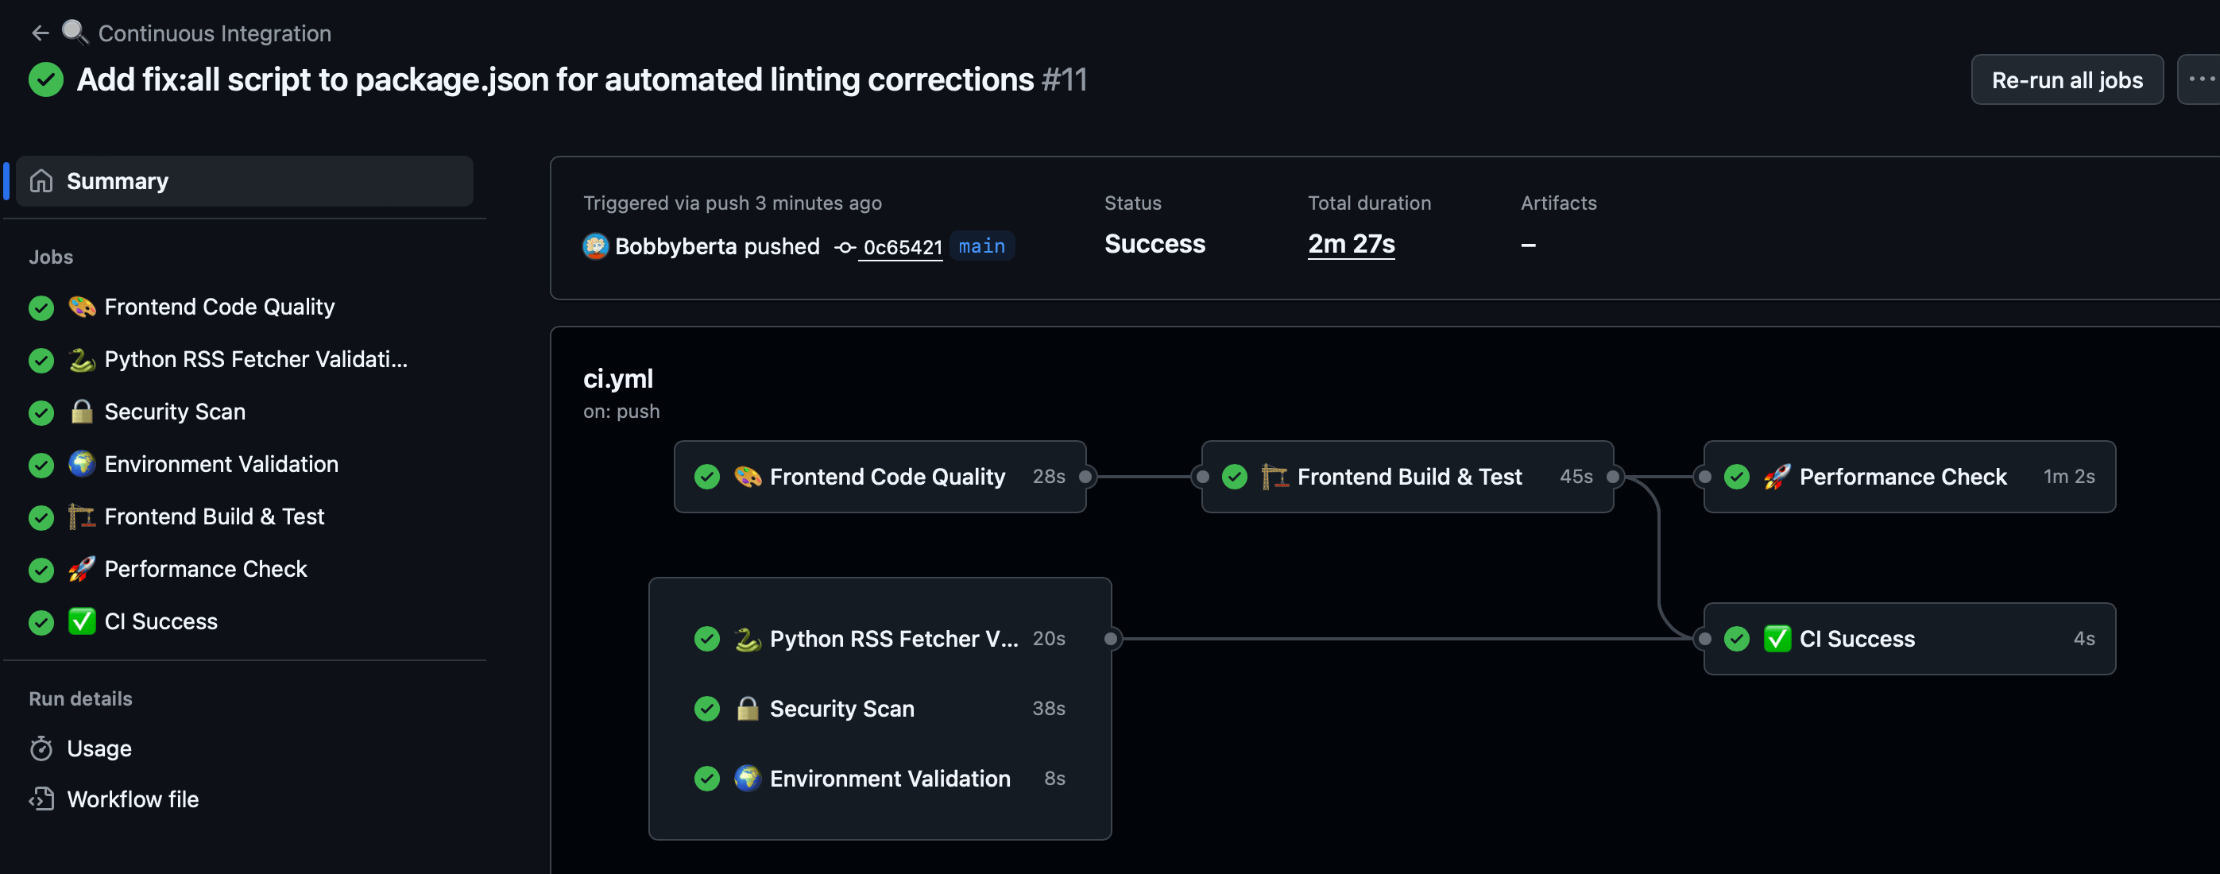This screenshot has height=874, width=2220.
Task: Click the file icon beside Workflow file
Action: click(x=42, y=799)
